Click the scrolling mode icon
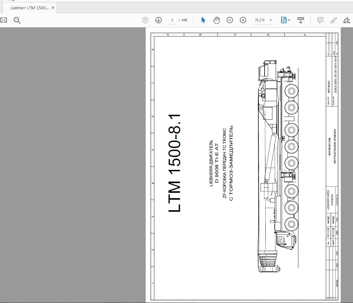This screenshot has width=353, height=303. pos(301,20)
